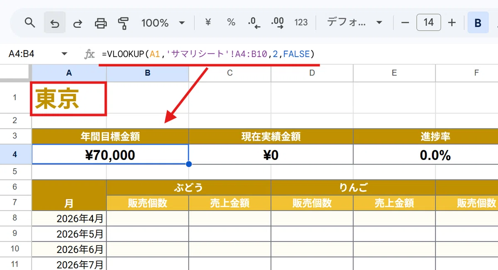This screenshot has height=270, width=498.
Task: Select row 8 header
Action: point(15,218)
